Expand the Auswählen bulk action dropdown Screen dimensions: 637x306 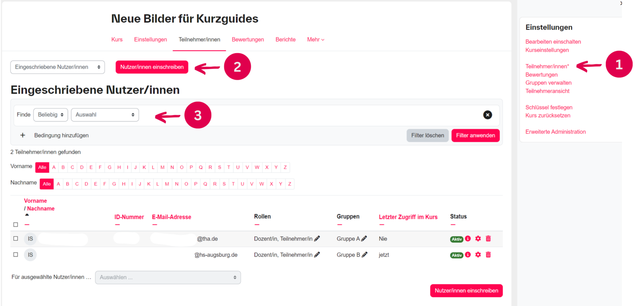tap(168, 277)
